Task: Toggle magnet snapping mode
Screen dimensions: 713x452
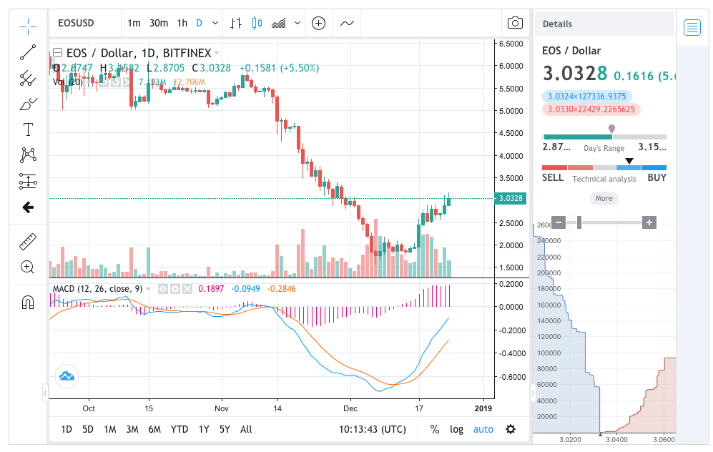Action: [27, 301]
